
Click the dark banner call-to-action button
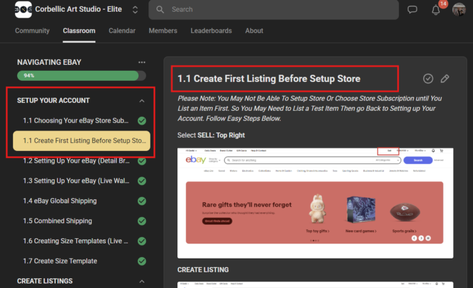pos(217,221)
